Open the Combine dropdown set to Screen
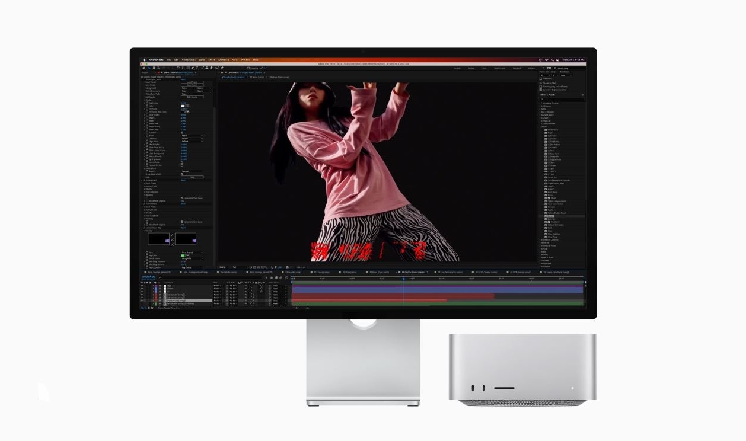746x441 pixels. pyautogui.click(x=192, y=139)
